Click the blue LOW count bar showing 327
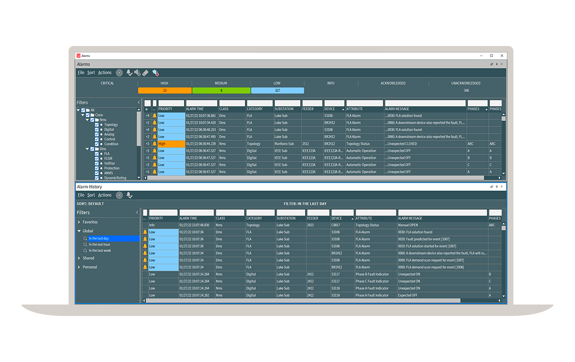The height and width of the screenshot is (362, 575). [x=277, y=90]
